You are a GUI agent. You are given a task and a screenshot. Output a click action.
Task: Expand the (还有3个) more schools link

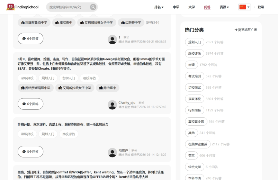tap(152, 23)
